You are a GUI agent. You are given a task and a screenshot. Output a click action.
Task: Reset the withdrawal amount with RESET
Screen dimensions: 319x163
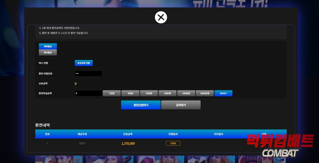(x=223, y=93)
